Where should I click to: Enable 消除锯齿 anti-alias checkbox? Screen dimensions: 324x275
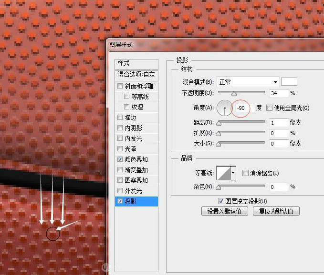click(x=245, y=173)
